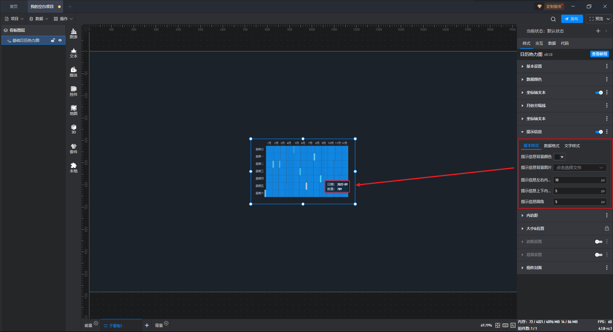The width and height of the screenshot is (613, 332).
Task: Add a new sub-board after 子看板1
Action: tap(147, 325)
